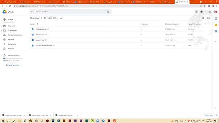The image size is (219, 123).
Task: Open taskbar search magnifier
Action: [8, 121]
